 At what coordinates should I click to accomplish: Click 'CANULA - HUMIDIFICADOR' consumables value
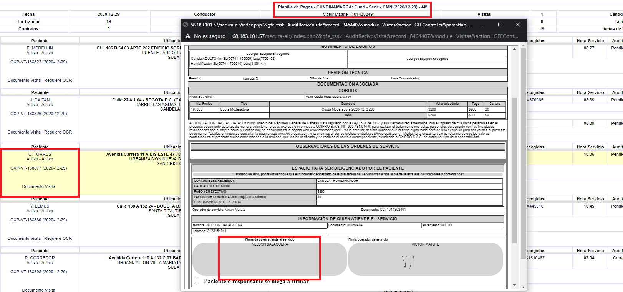point(410,181)
